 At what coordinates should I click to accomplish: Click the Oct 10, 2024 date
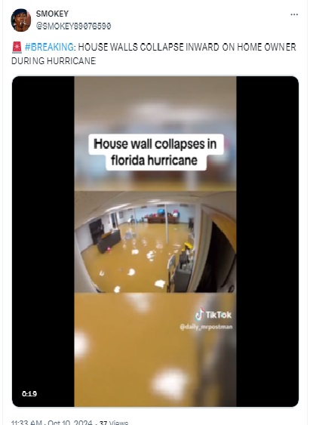[x=70, y=423]
